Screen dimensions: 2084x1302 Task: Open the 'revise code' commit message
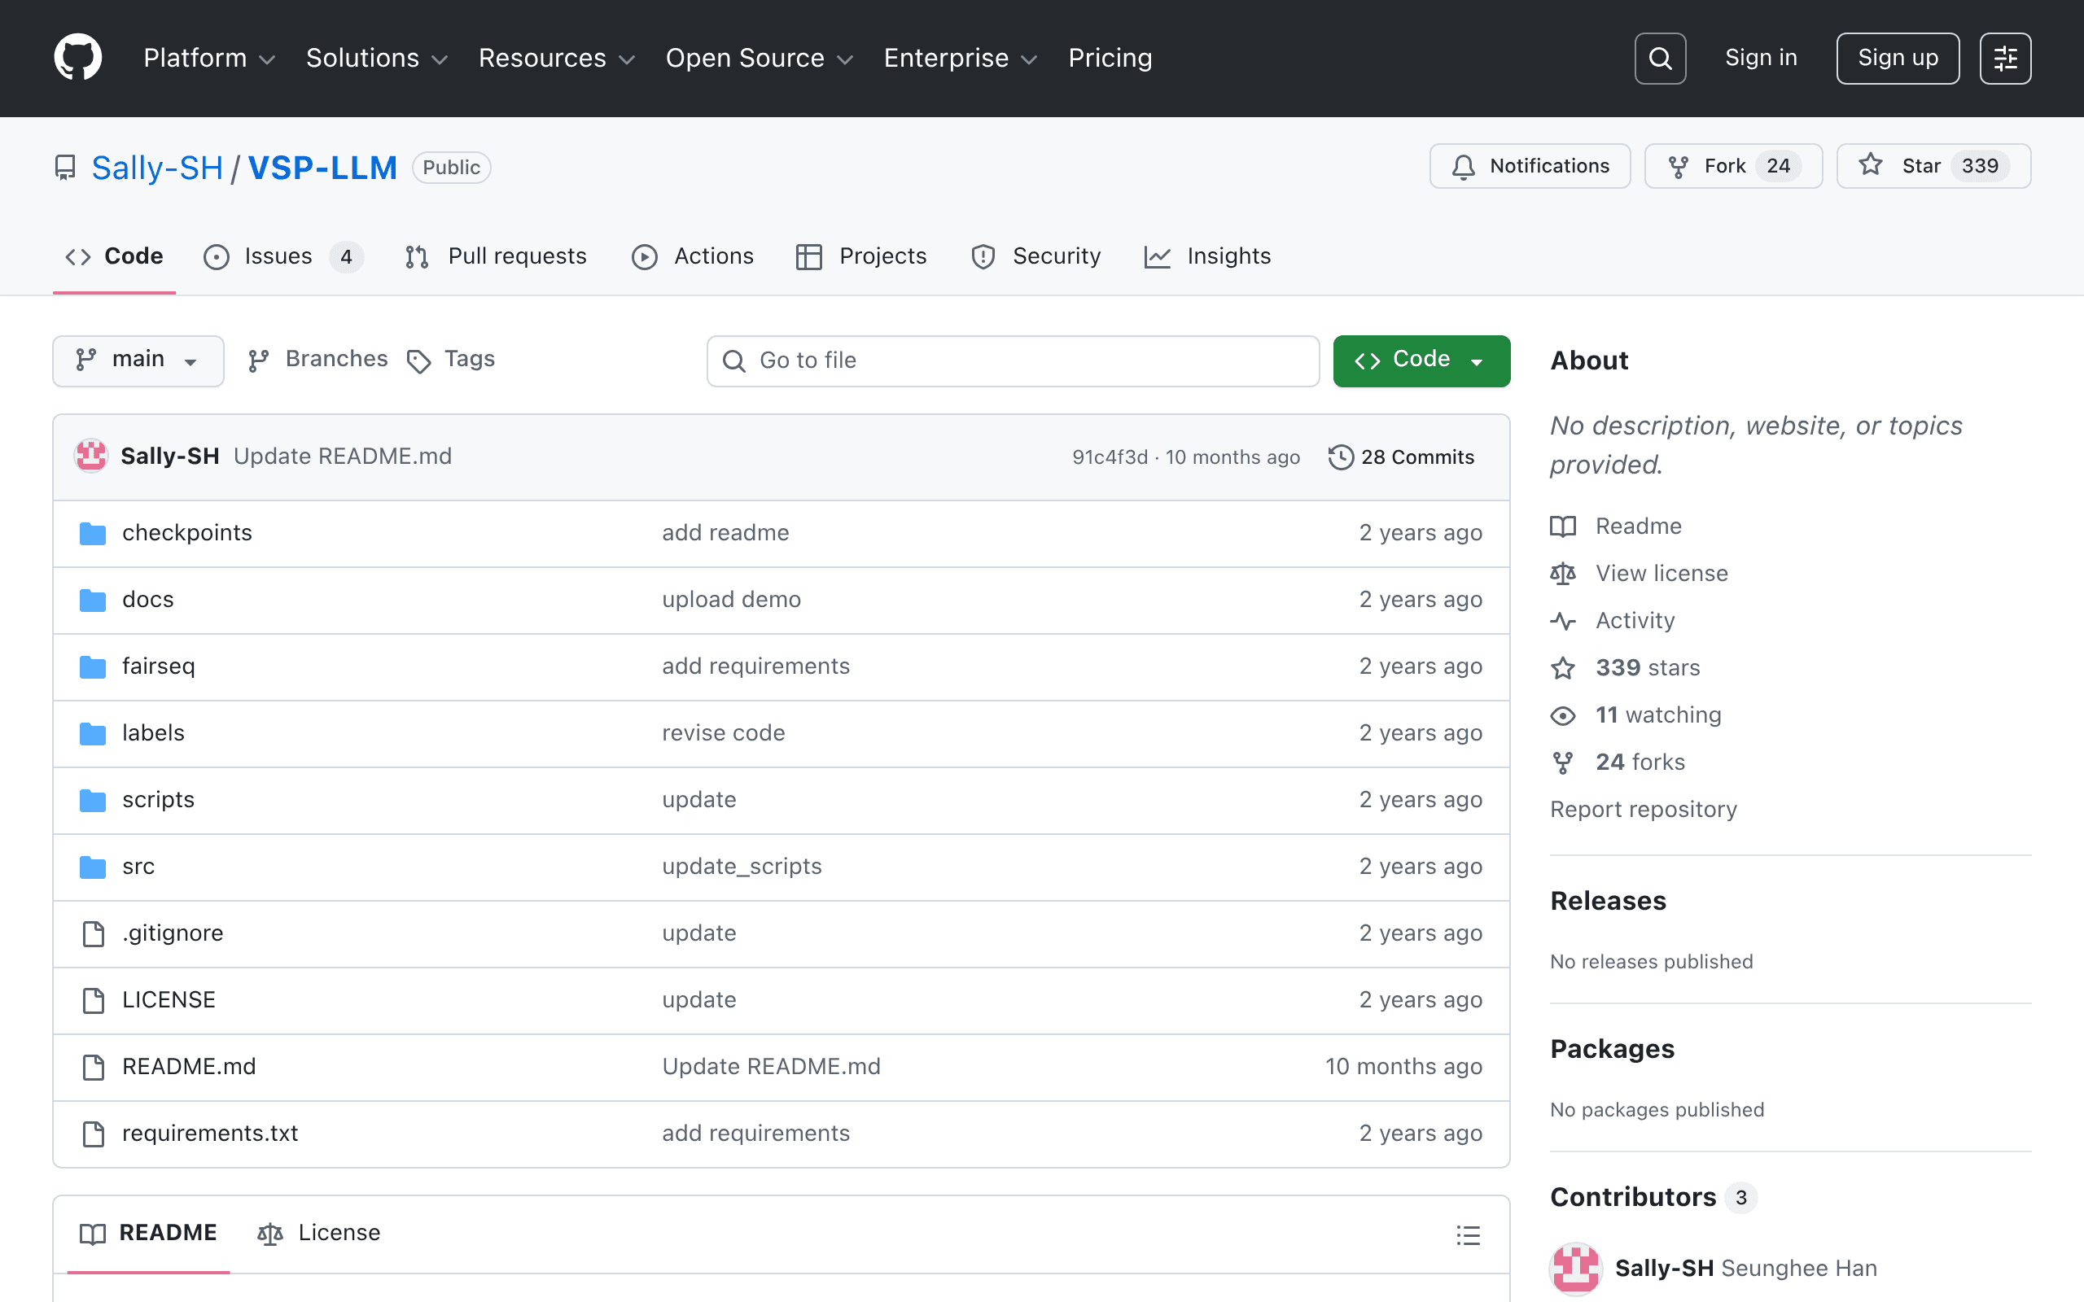(x=724, y=733)
